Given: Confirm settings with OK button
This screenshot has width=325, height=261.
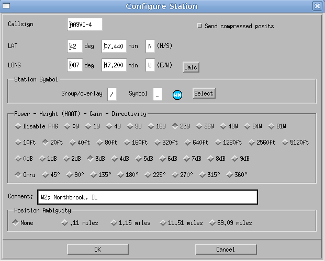Looking at the screenshot, I should (x=97, y=249).
